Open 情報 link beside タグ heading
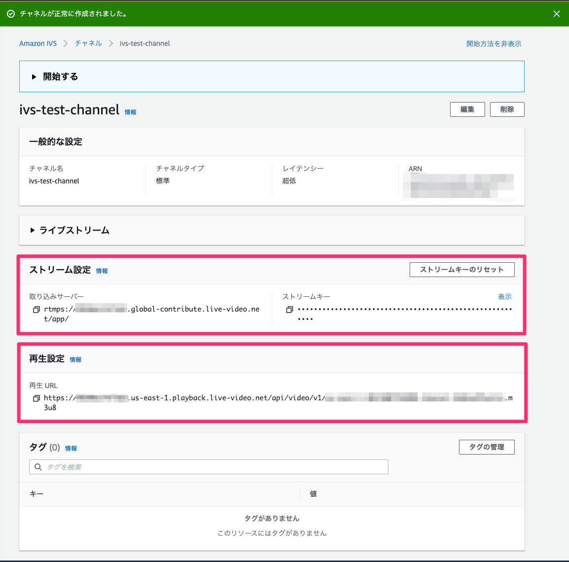The height and width of the screenshot is (562, 569). (x=71, y=449)
